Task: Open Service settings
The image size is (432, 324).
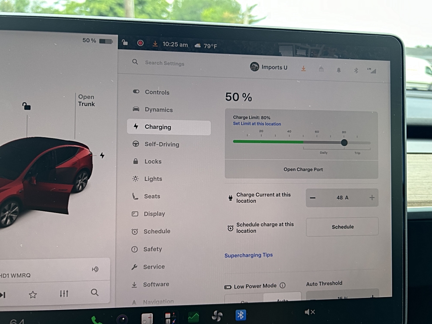Action: [148, 267]
